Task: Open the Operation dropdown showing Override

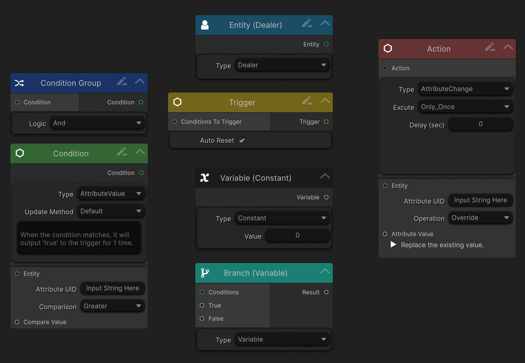Action: click(x=480, y=218)
